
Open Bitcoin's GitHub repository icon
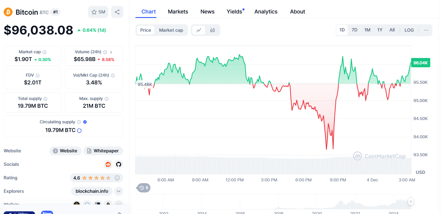click(x=119, y=164)
